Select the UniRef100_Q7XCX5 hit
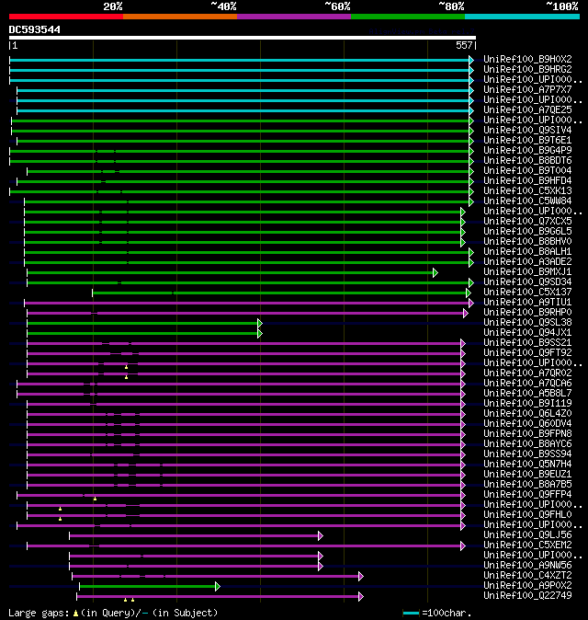Image resolution: width=588 pixels, height=620 pixels. pos(527,222)
